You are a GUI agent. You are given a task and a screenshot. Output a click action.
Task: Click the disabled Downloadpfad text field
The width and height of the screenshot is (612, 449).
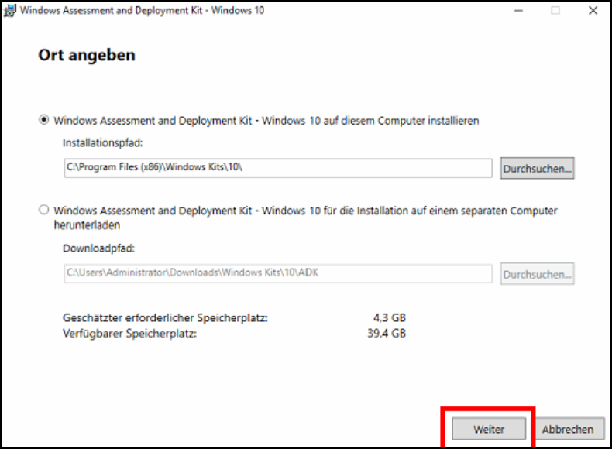coord(277,273)
